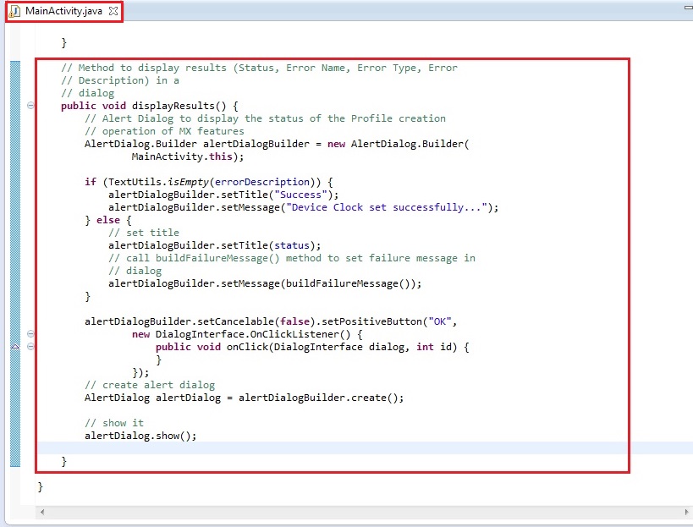
Task: Click the "Success" string literal
Action: tap(309, 195)
